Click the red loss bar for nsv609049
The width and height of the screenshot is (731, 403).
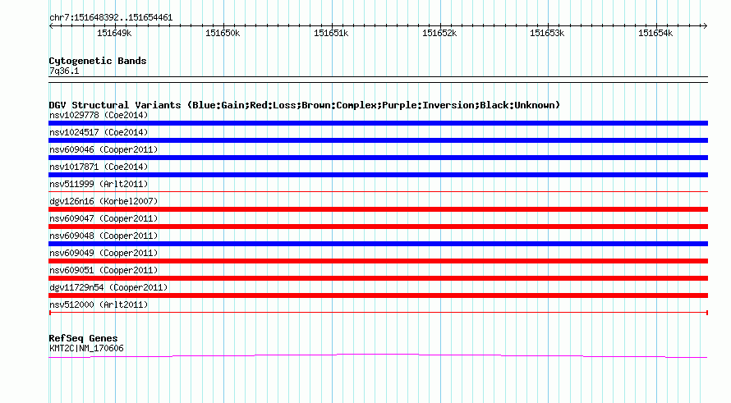click(x=378, y=261)
